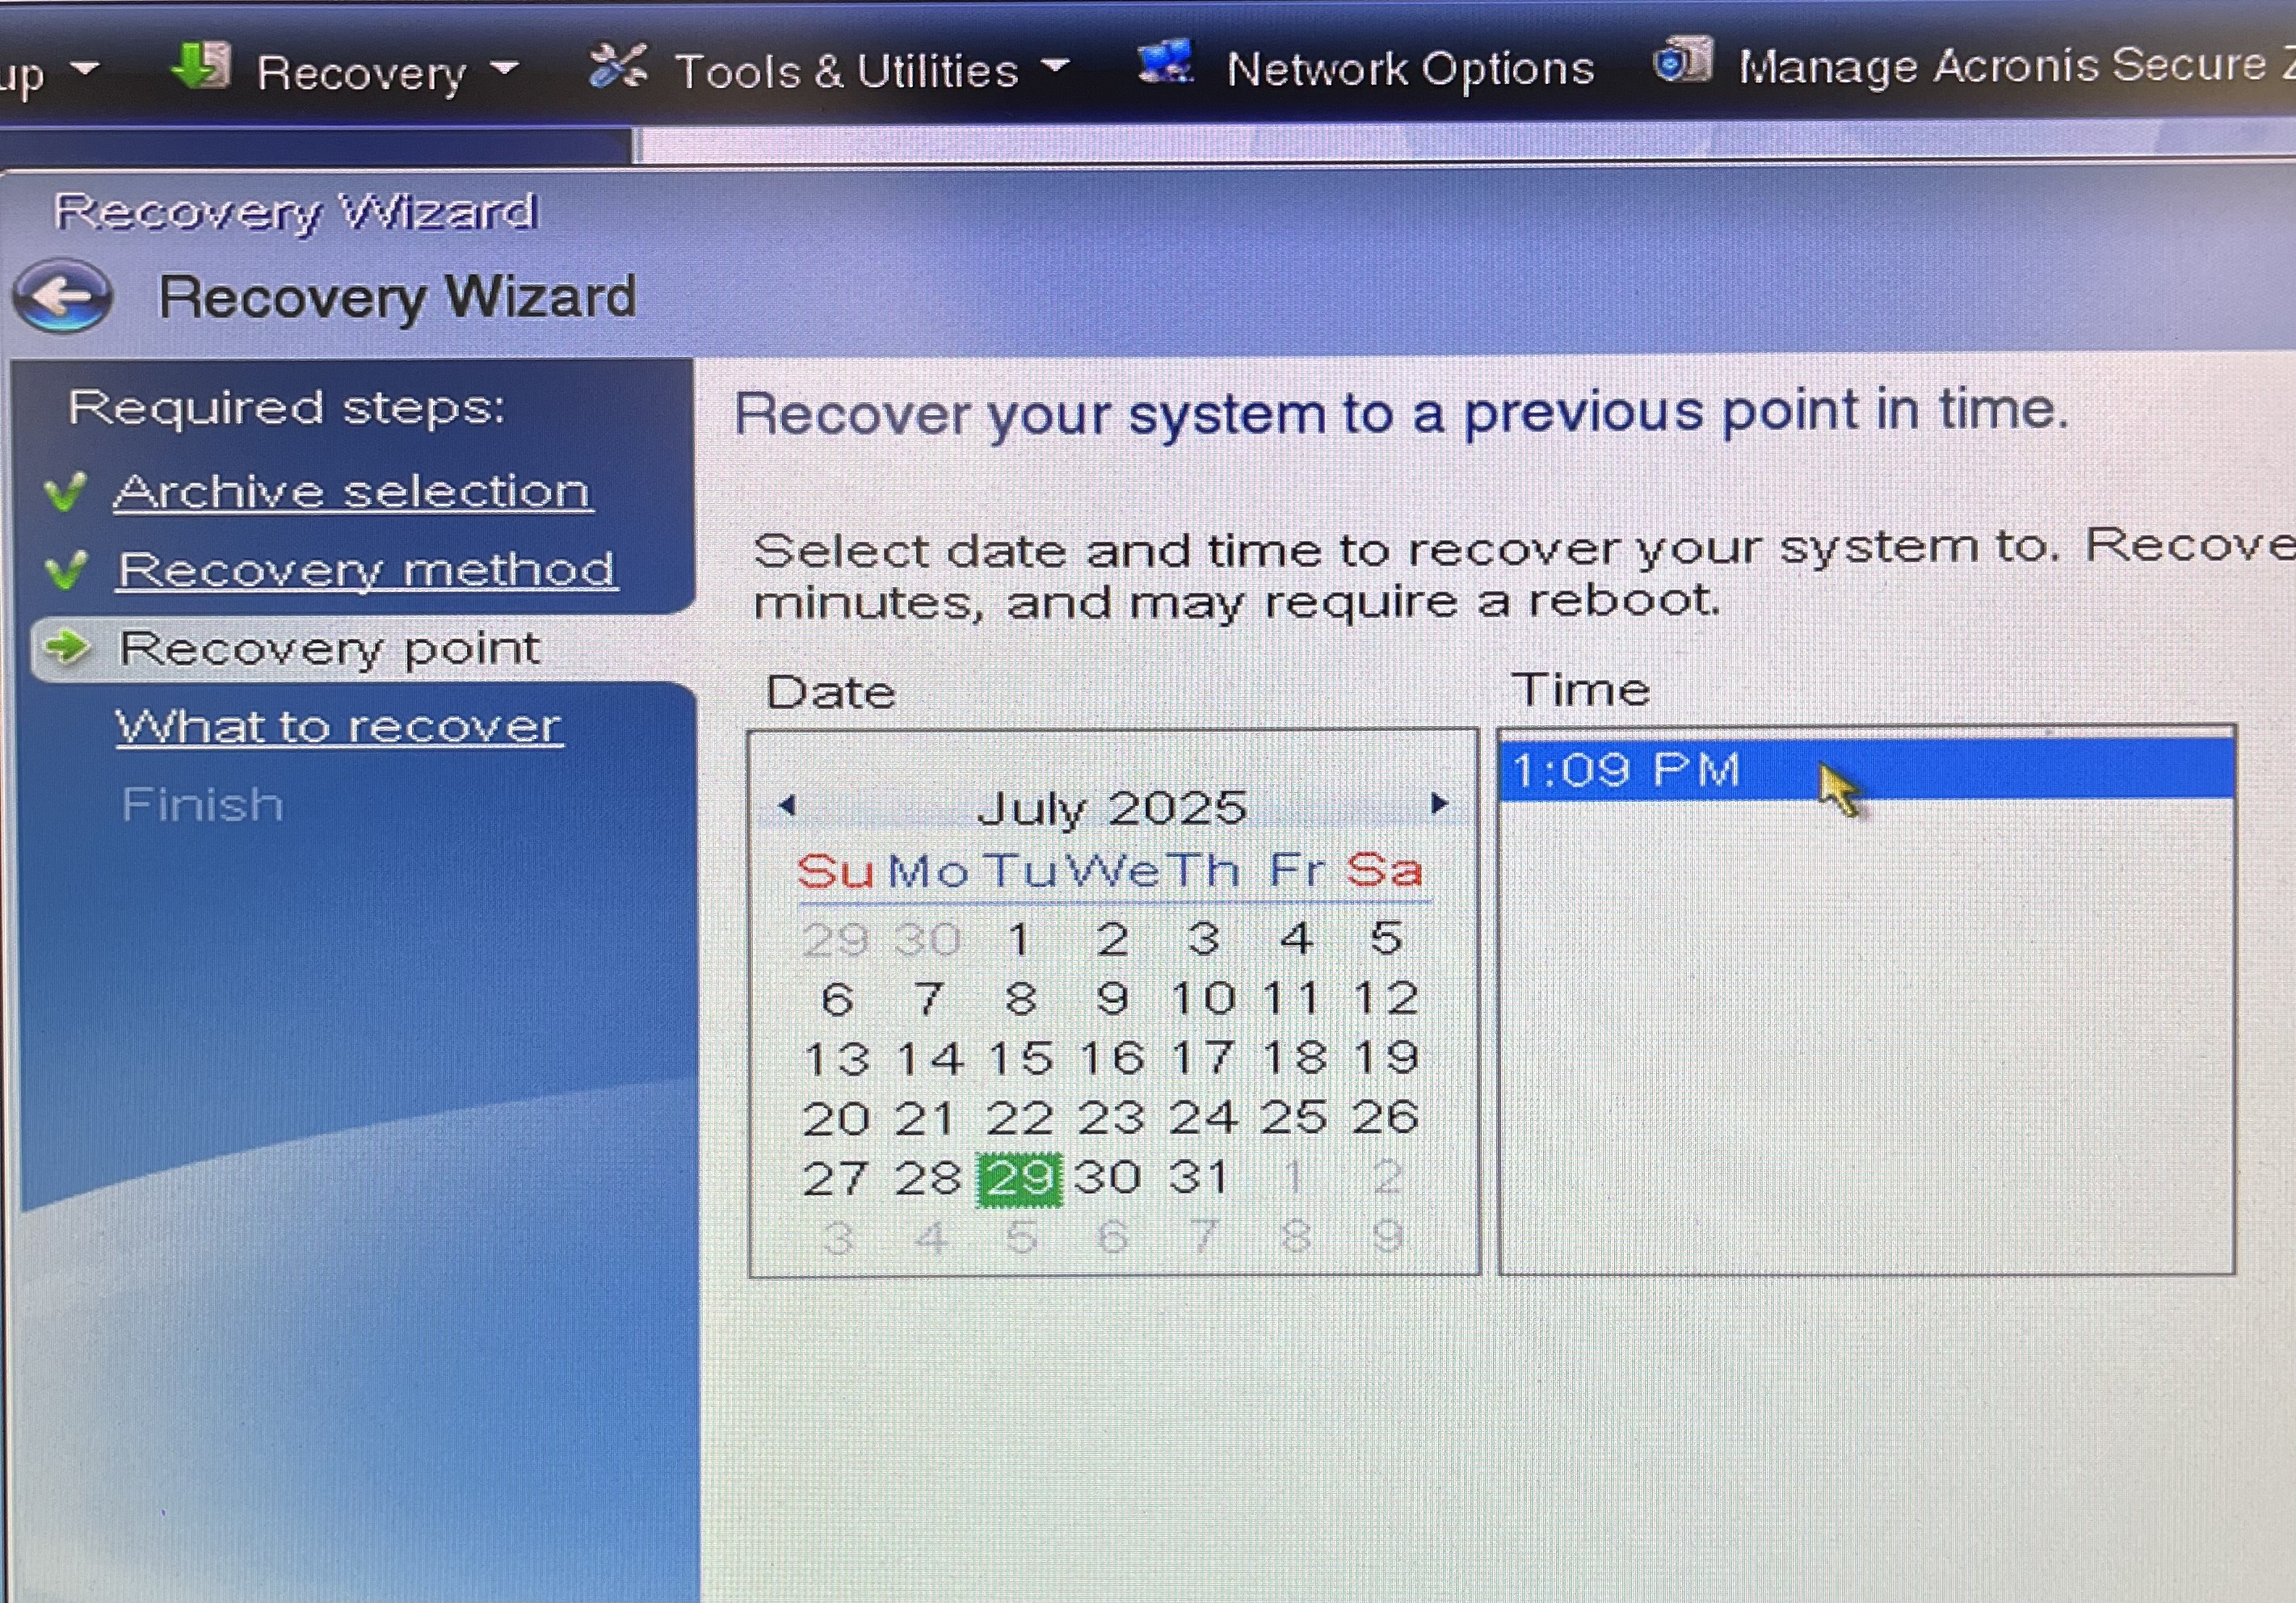Open the Archive selection step link
2296x1603 pixels.
point(352,492)
